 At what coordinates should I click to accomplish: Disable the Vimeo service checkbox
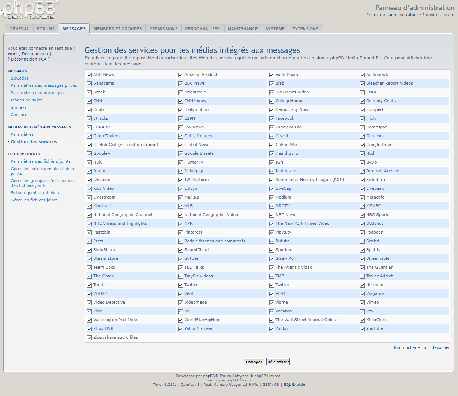coord(363,303)
